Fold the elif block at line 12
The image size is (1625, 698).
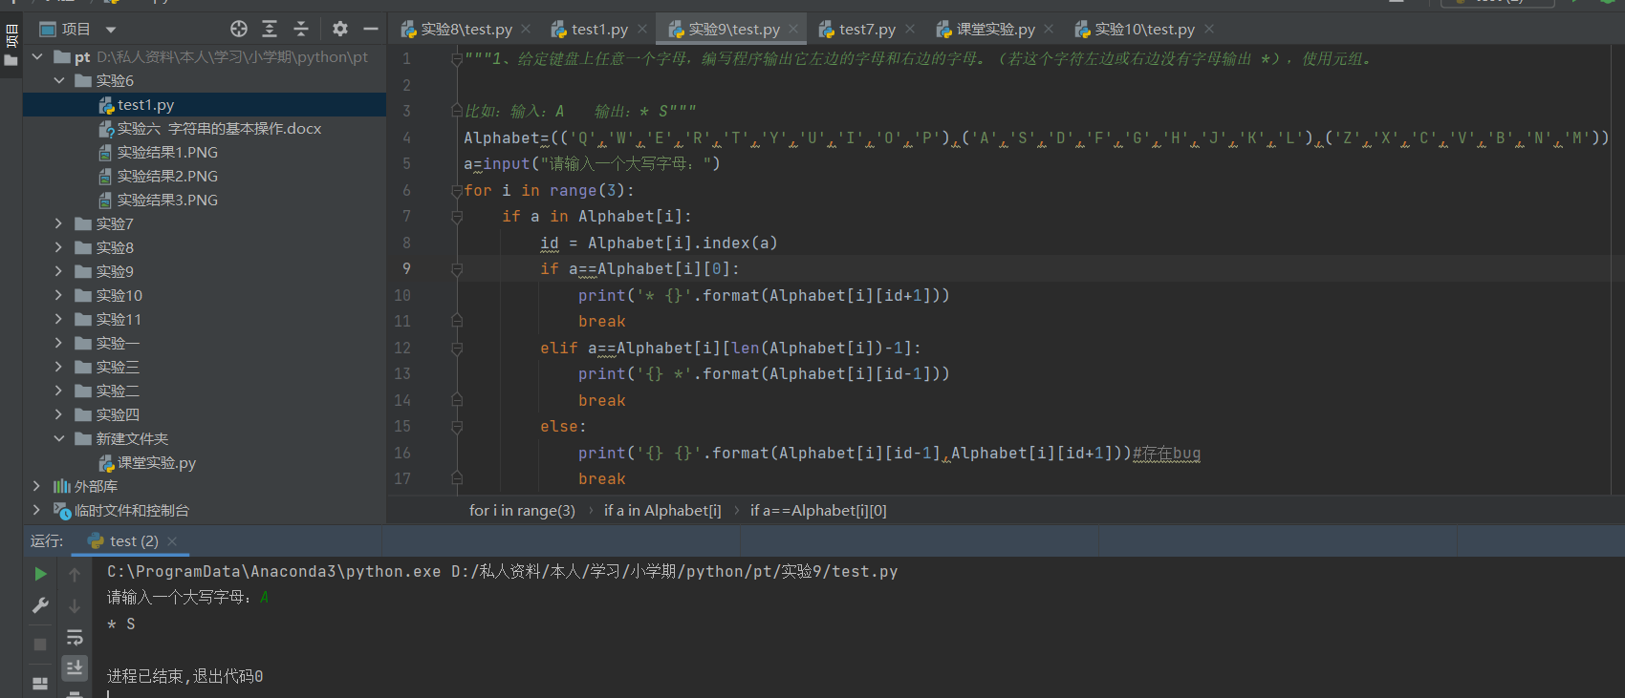pos(457,349)
